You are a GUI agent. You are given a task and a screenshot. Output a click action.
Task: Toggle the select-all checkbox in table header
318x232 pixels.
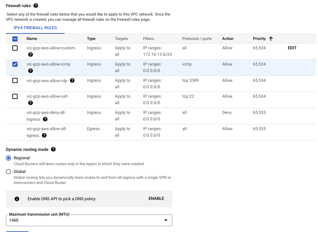click(15, 39)
